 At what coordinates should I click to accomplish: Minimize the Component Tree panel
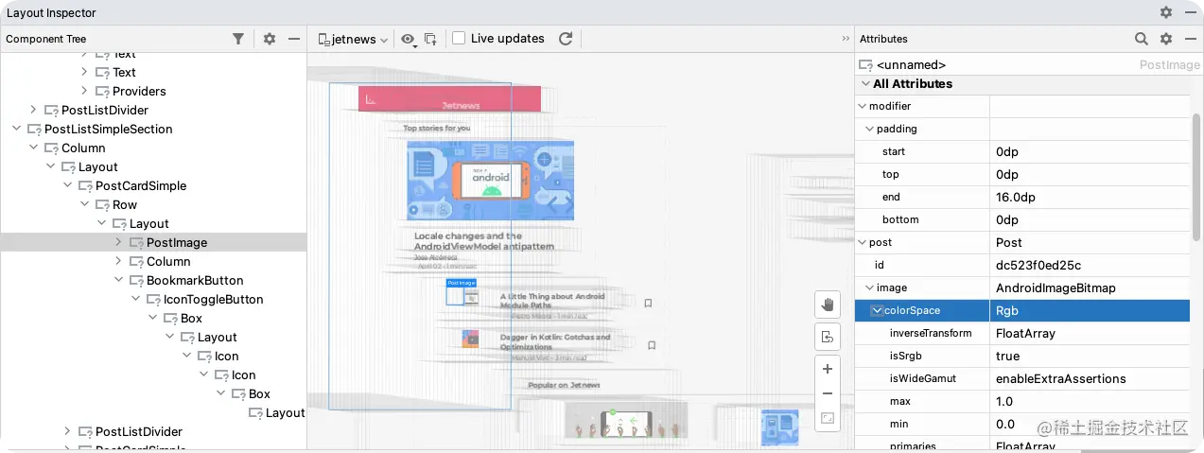[x=294, y=39]
